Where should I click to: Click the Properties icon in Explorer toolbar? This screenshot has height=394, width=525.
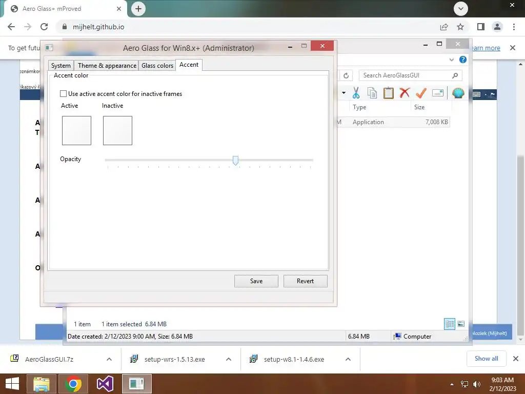[x=438, y=93]
